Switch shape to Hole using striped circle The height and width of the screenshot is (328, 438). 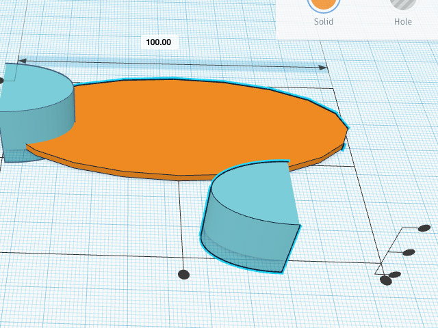pos(403,3)
